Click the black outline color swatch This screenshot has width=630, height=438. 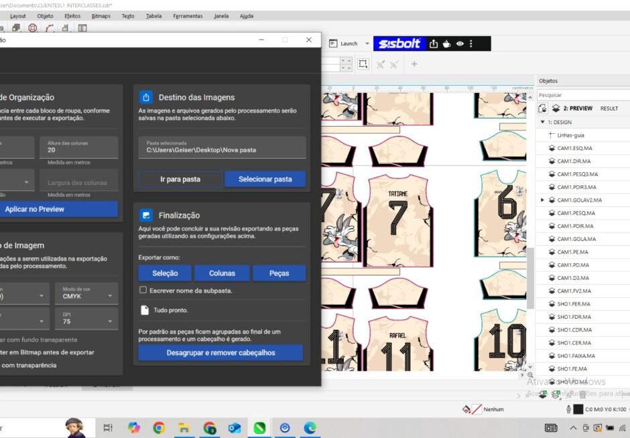tap(578, 409)
